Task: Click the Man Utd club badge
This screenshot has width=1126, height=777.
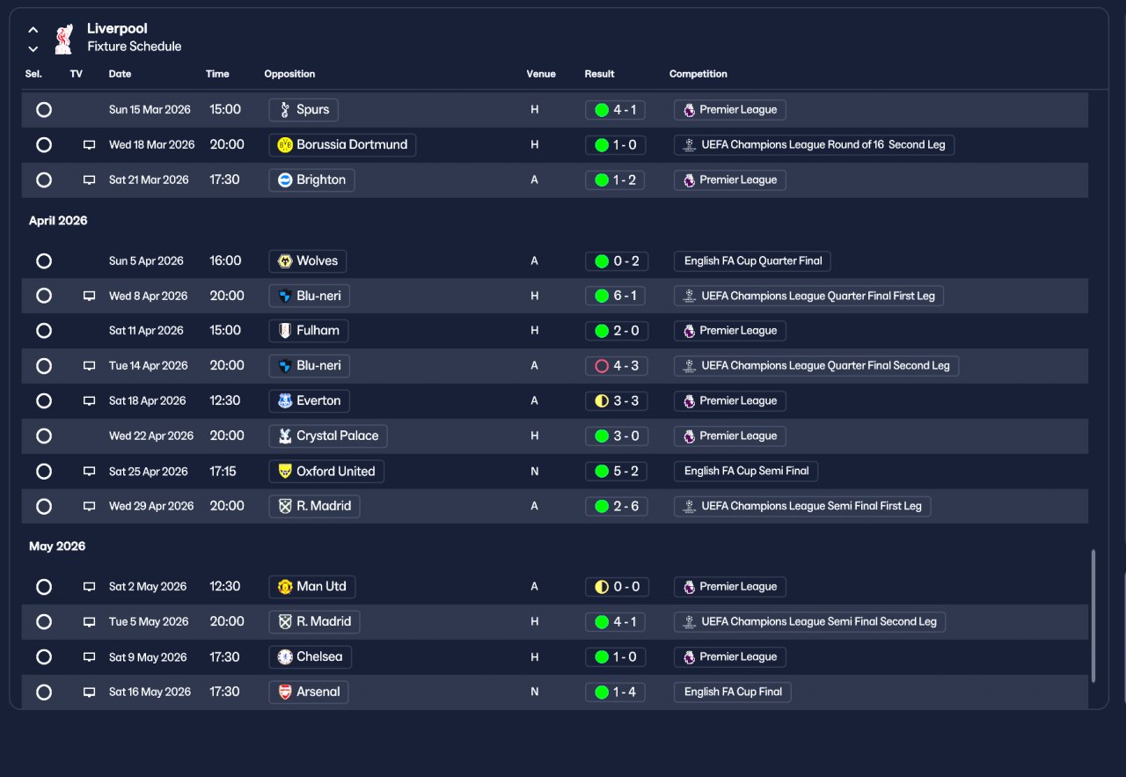Action: (284, 587)
